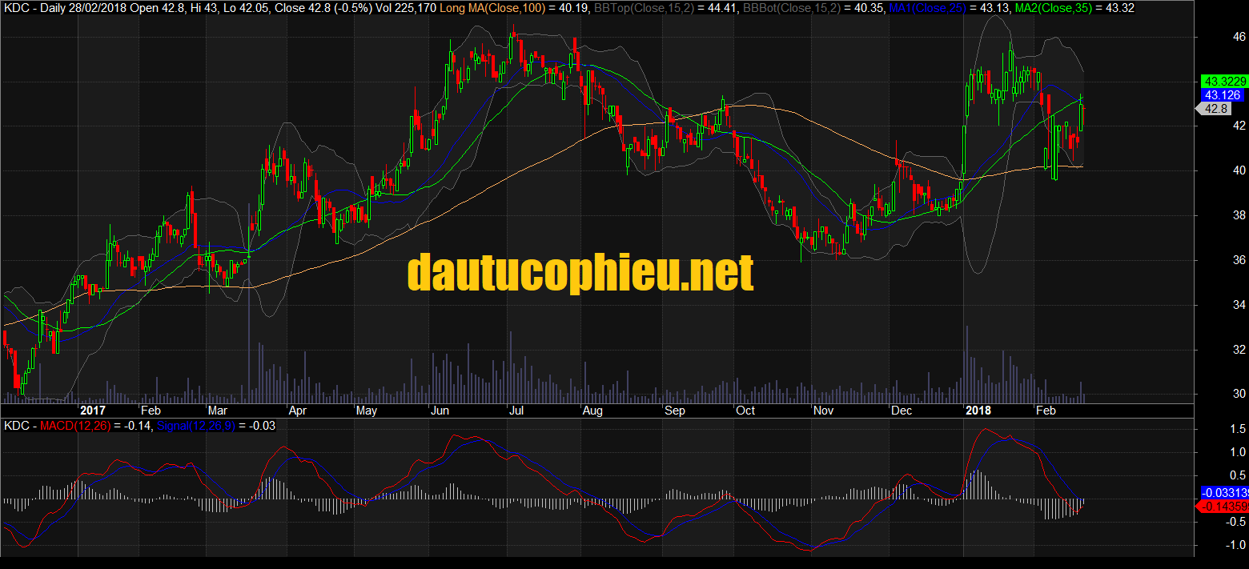
Task: Click the 1.0 label on MACD axis
Action: coord(1237,453)
